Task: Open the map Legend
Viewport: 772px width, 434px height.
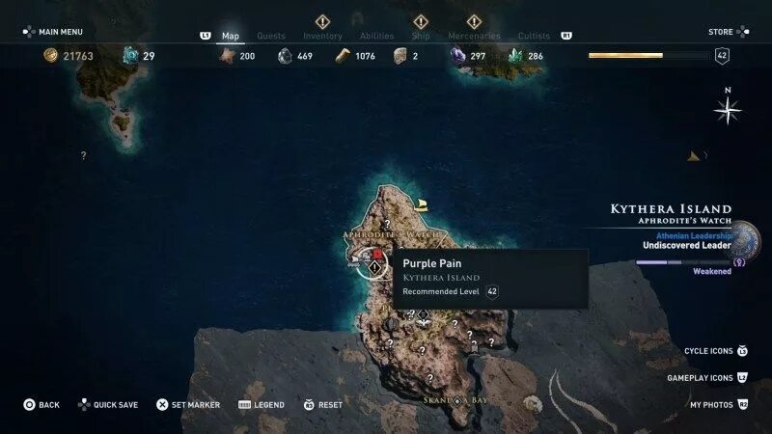Action: coord(262,405)
